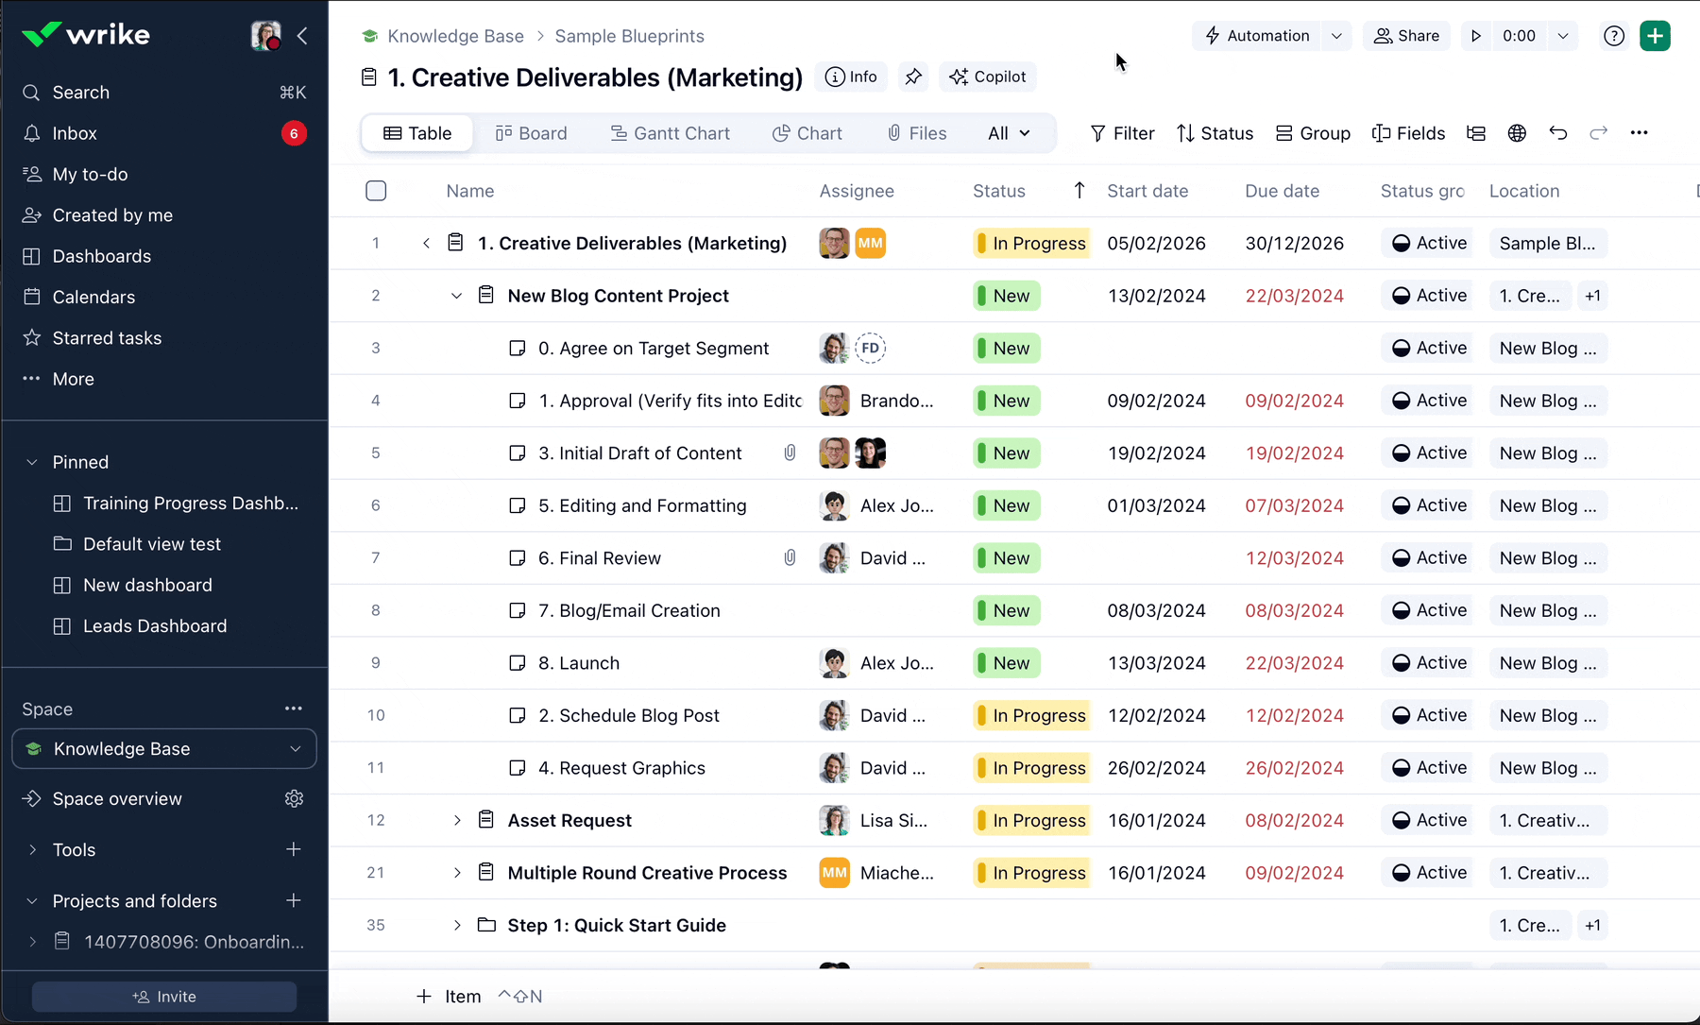The width and height of the screenshot is (1700, 1025).
Task: Collapse the sidebar with arrow icon
Action: (302, 36)
